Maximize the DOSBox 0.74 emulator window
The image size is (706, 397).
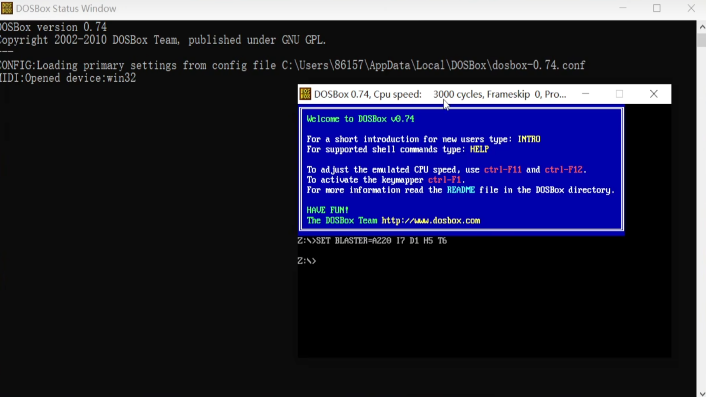pyautogui.click(x=619, y=94)
